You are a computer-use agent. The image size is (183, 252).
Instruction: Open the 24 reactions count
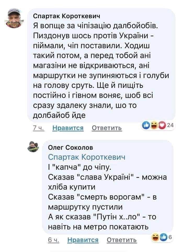click(x=170, y=125)
